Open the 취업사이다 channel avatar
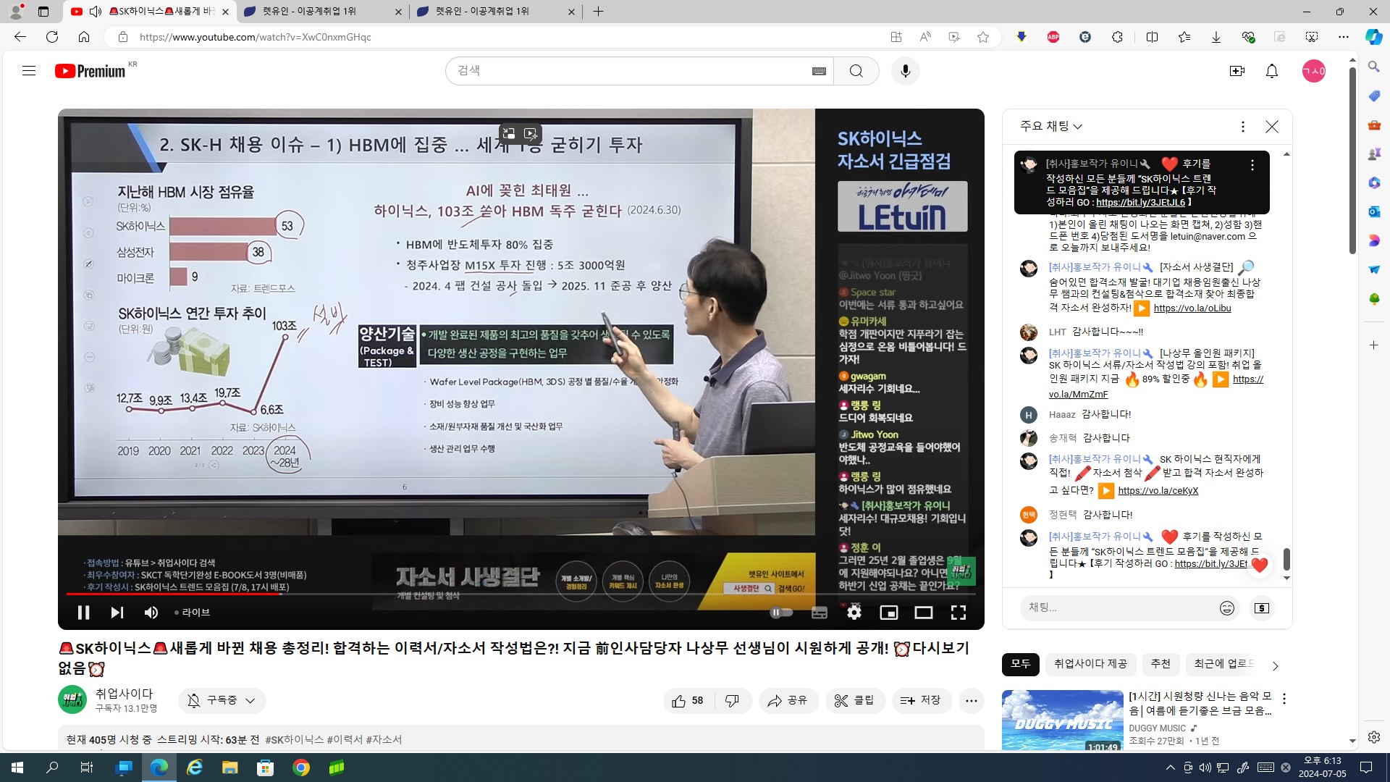The height and width of the screenshot is (782, 1390). pyautogui.click(x=72, y=699)
